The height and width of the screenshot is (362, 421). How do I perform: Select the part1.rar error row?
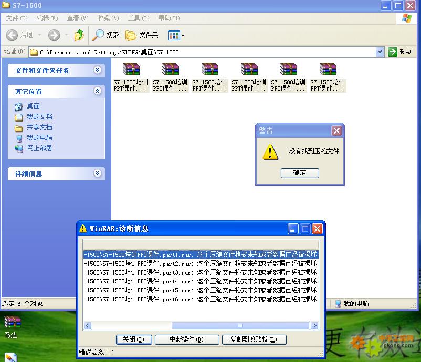click(201, 255)
